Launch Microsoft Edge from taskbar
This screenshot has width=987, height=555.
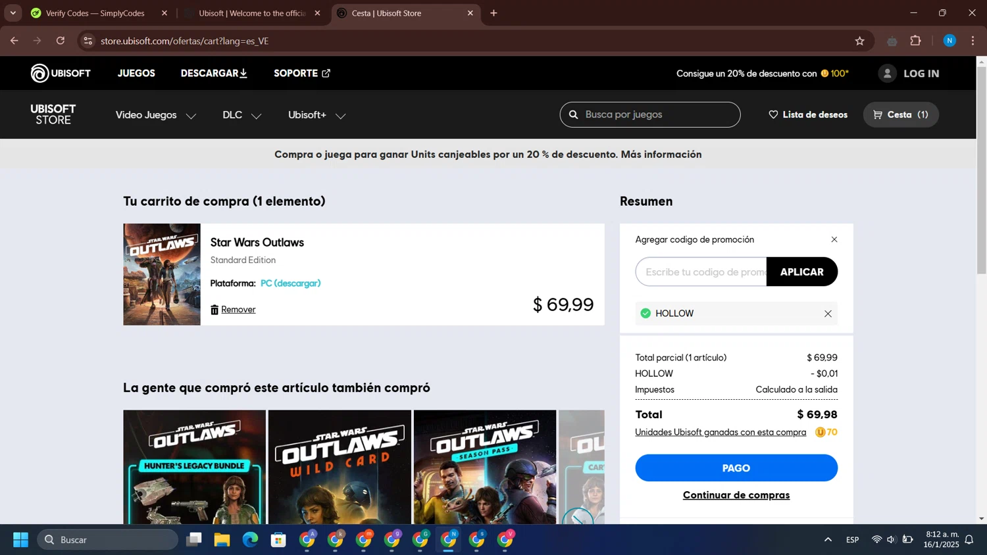click(x=250, y=540)
